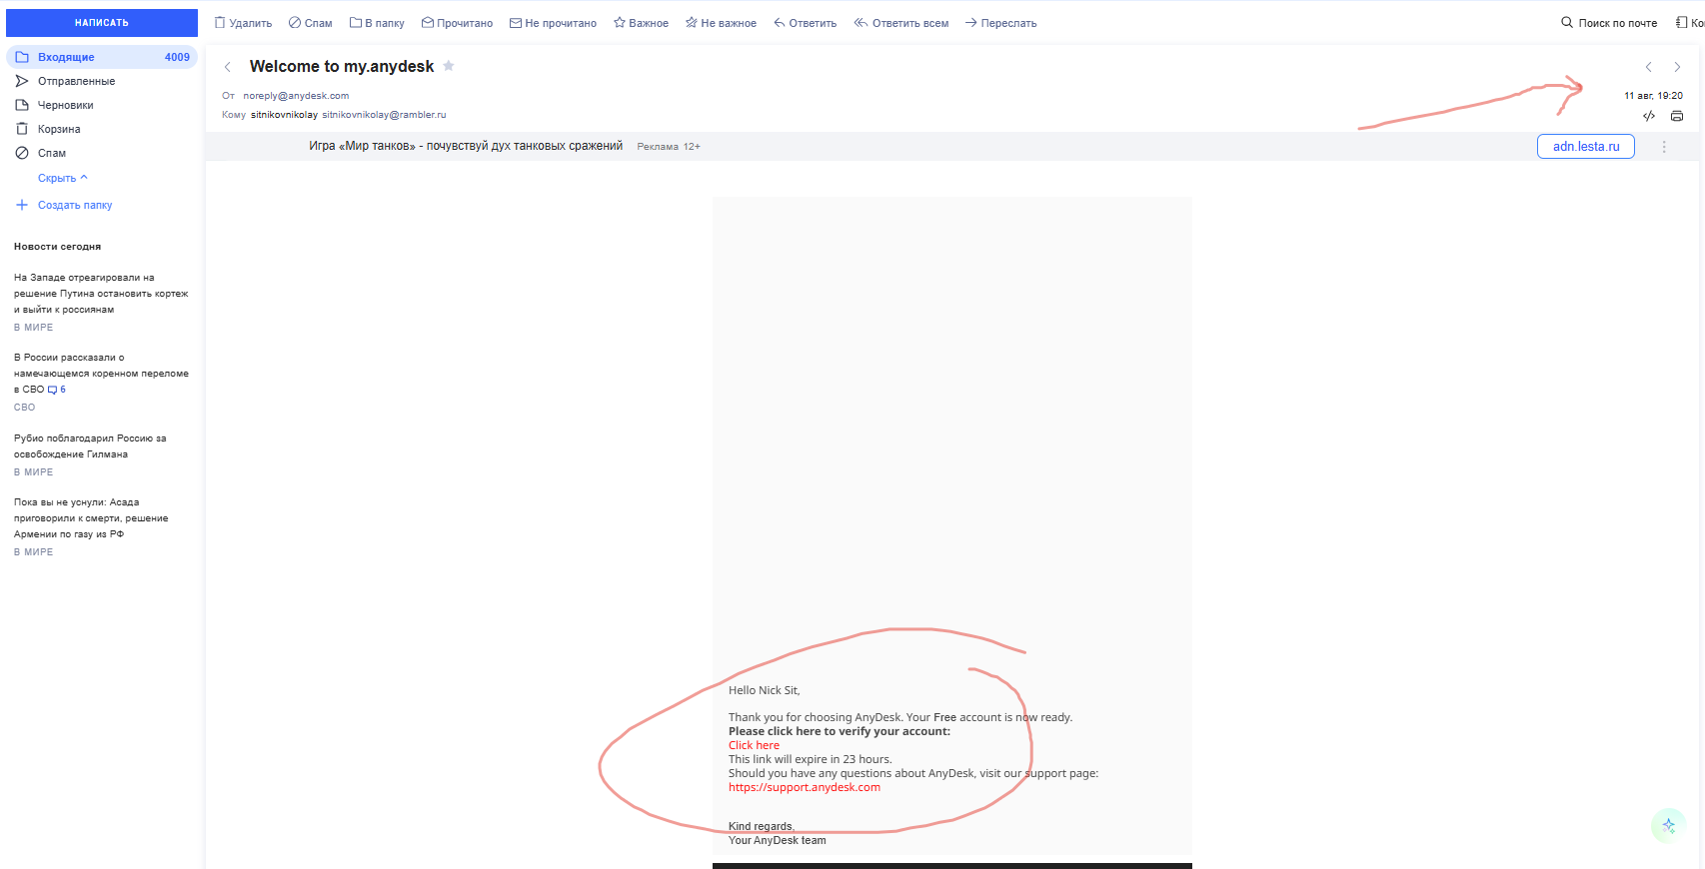Go to the next email arrow
Viewport: 1705px width, 869px height.
pos(1677,67)
